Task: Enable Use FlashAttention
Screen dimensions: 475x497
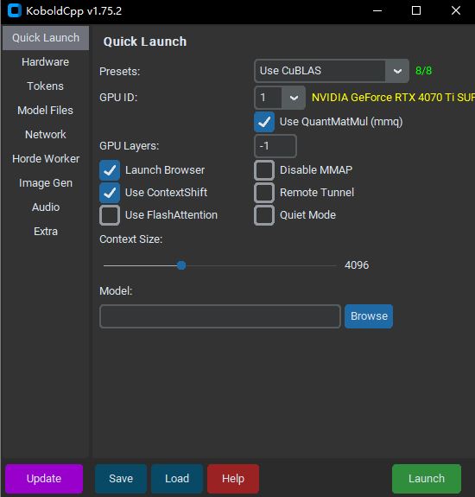Action: point(110,215)
